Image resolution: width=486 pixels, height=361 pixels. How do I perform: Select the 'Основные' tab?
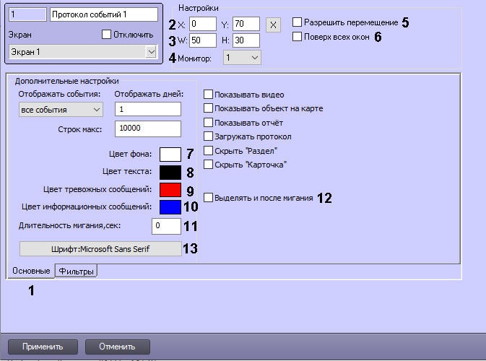pos(31,271)
